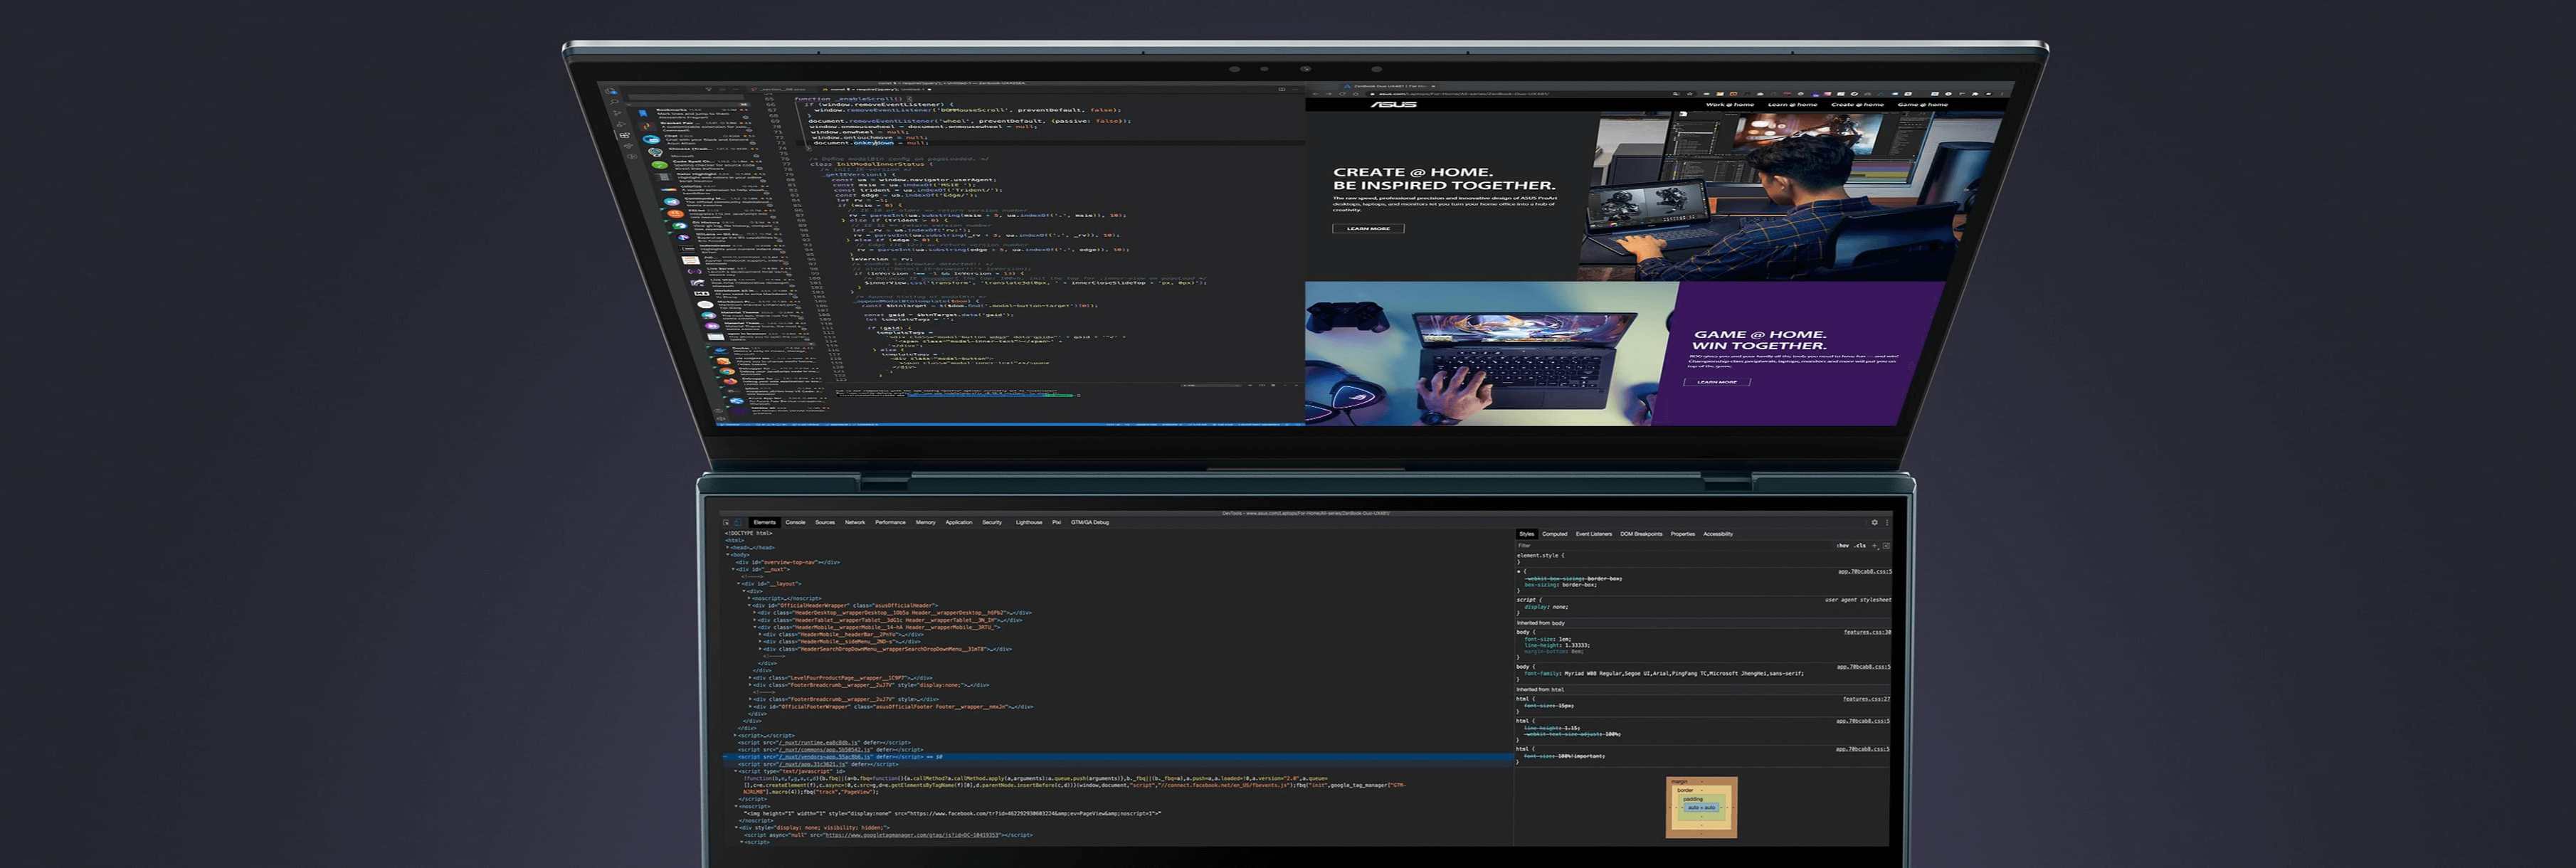This screenshot has width=2576, height=868.
Task: Select the <!DOCTYPE html> line
Action: (x=749, y=533)
